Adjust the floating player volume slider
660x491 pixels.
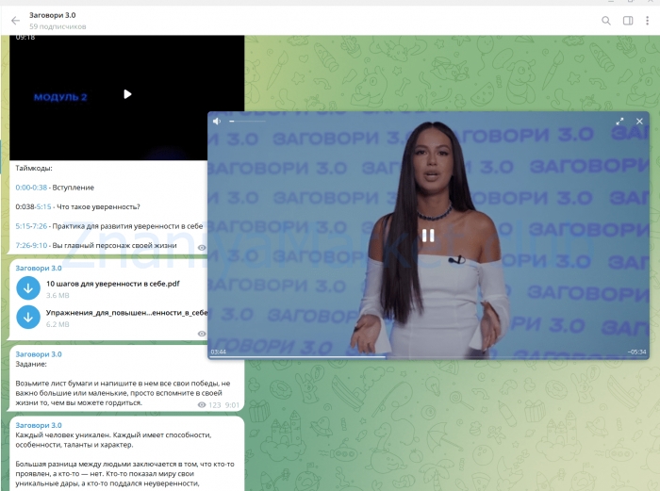tap(247, 122)
